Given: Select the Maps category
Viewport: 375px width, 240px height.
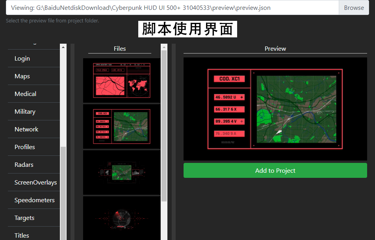Looking at the screenshot, I should pos(34,76).
